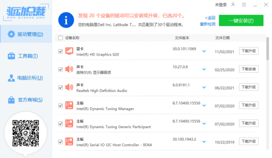The width and height of the screenshot is (272, 158).
Task: Click the date 10/22/2019
Action: pyautogui.click(x=224, y=142)
